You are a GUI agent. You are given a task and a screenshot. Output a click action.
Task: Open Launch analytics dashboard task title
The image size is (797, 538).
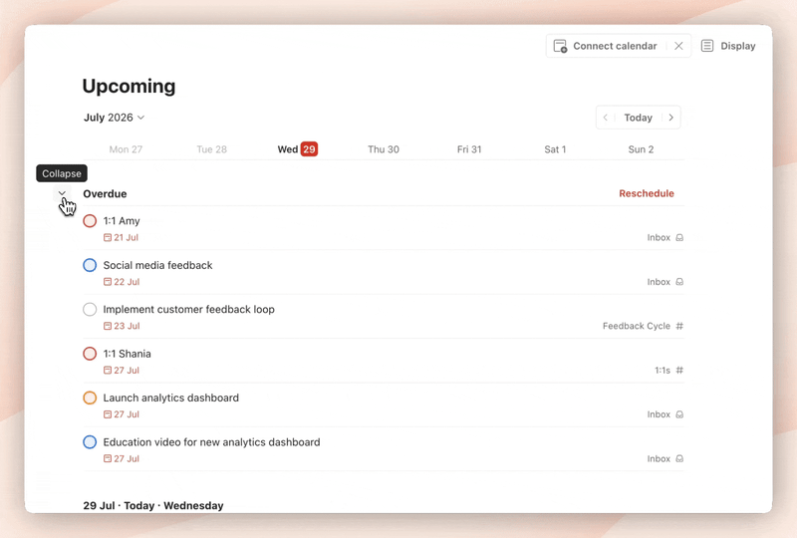click(170, 398)
